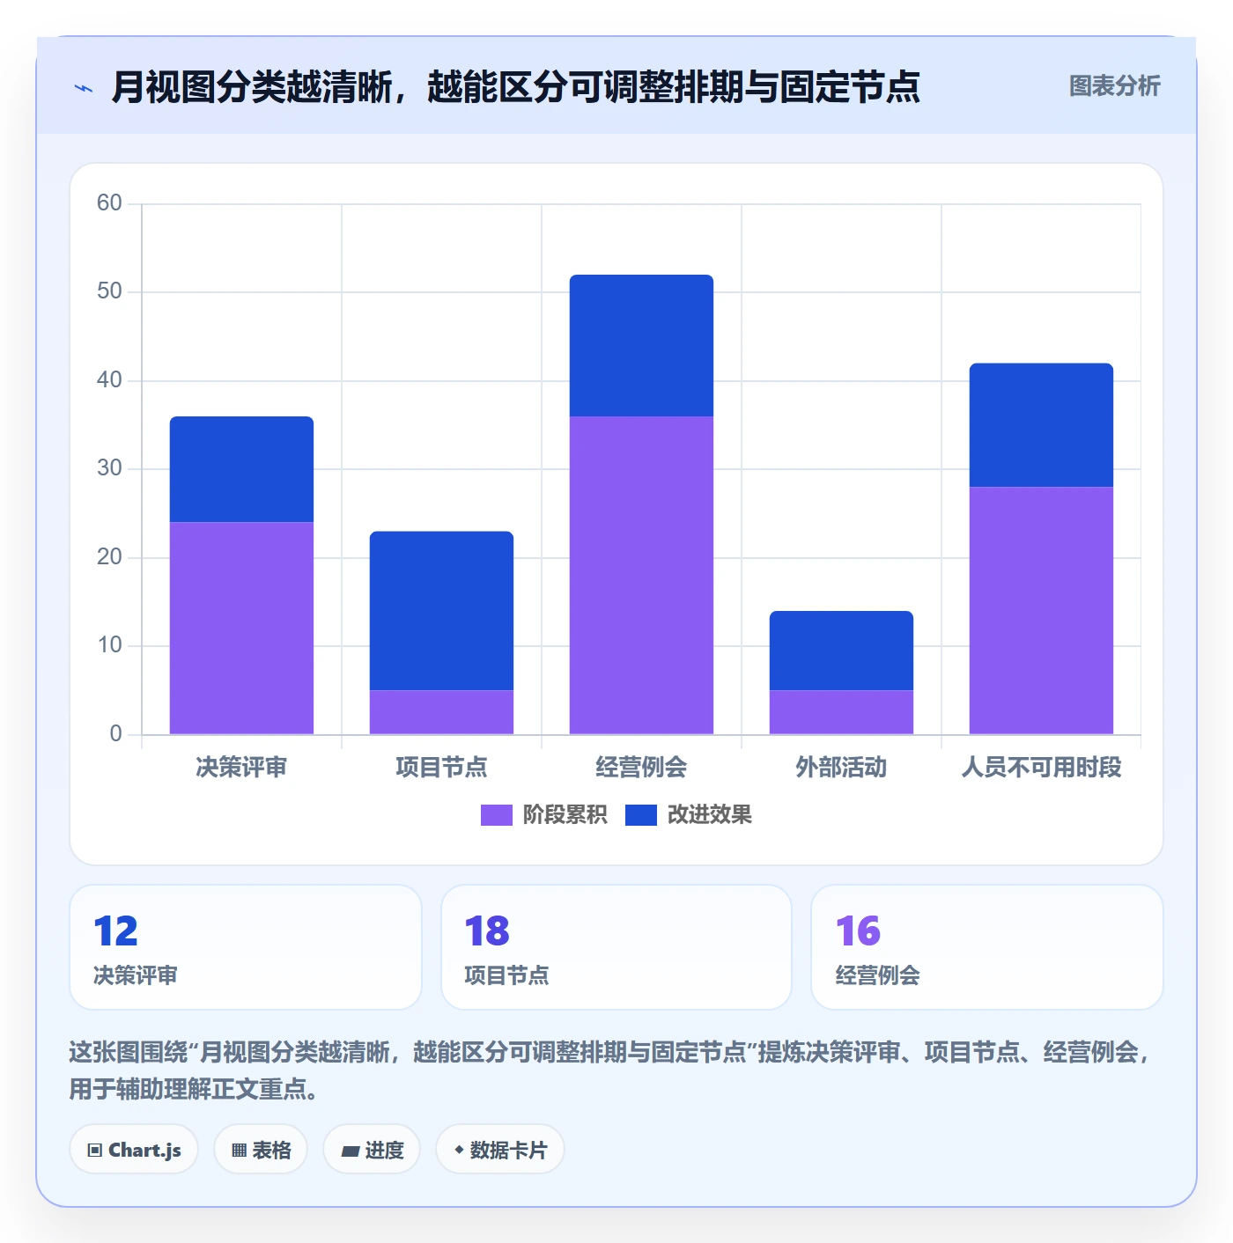This screenshot has width=1233, height=1243.
Task: Click the 经营例会 x-axis label
Action: coord(641,768)
